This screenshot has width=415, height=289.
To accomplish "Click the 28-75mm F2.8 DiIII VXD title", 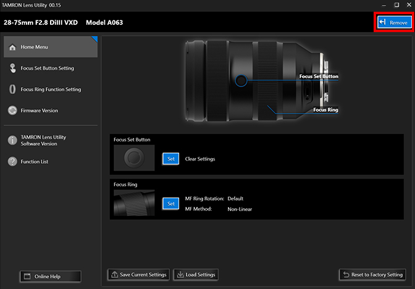I will pos(41,22).
